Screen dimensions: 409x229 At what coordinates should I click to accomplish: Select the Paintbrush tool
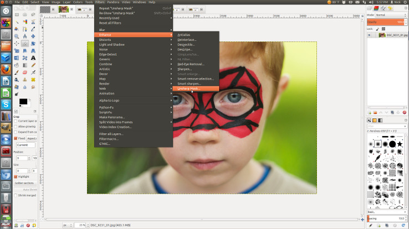click(17, 72)
